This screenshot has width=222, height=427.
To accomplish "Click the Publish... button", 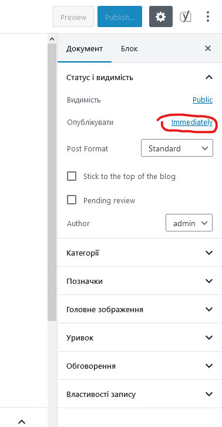I will click(x=120, y=16).
